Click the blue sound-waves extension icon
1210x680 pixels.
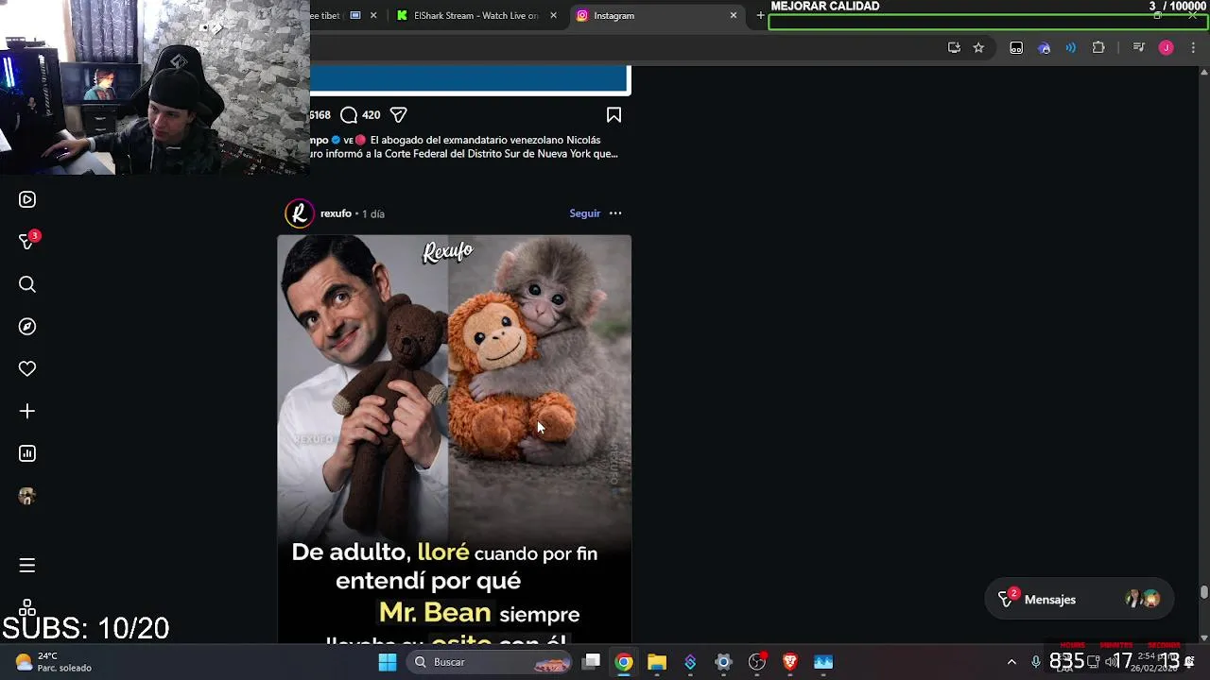pyautogui.click(x=1070, y=47)
